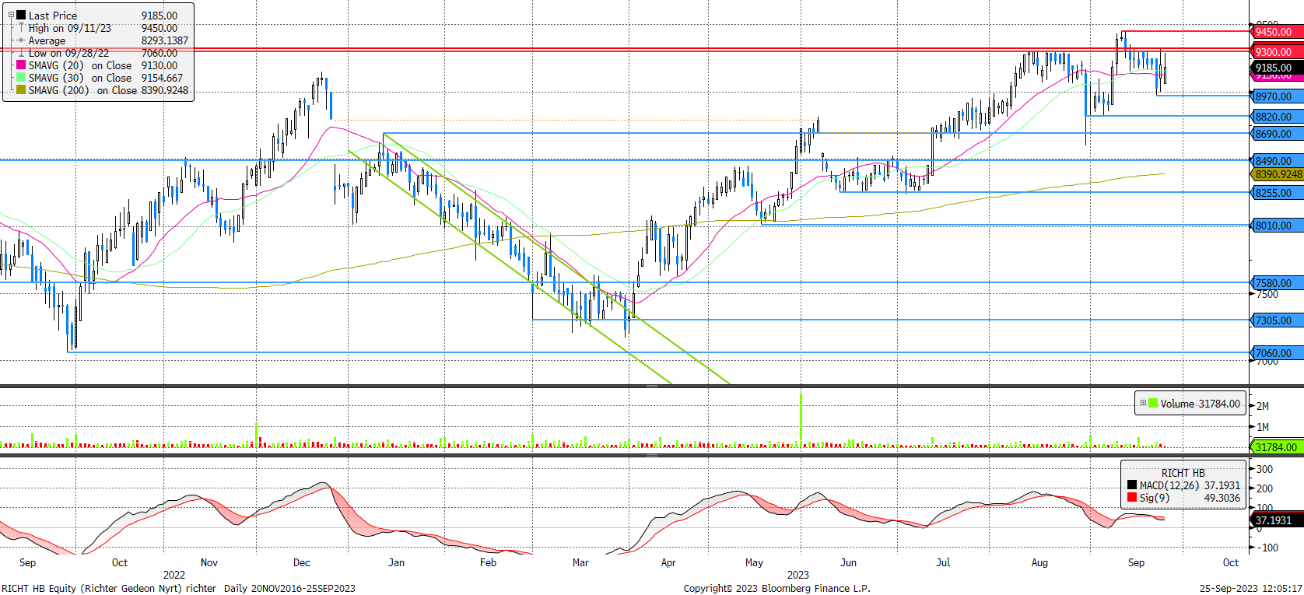Screen dimensions: 1304x595
Task: Click the 'Jun' date axis label
Action: (848, 562)
